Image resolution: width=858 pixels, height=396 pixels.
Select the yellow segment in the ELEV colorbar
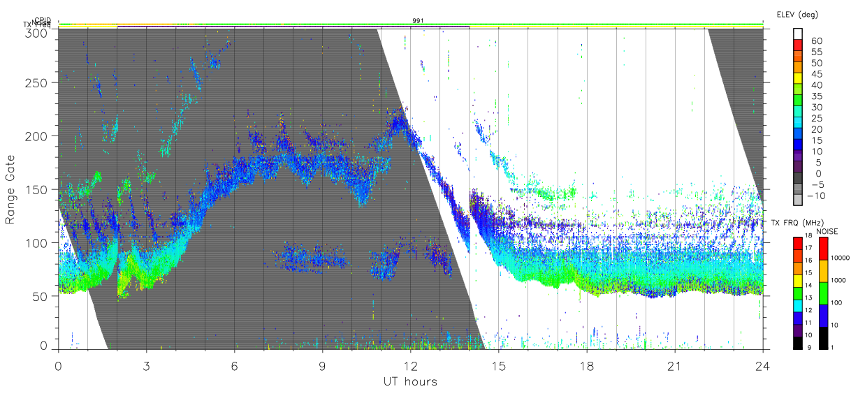click(x=799, y=78)
